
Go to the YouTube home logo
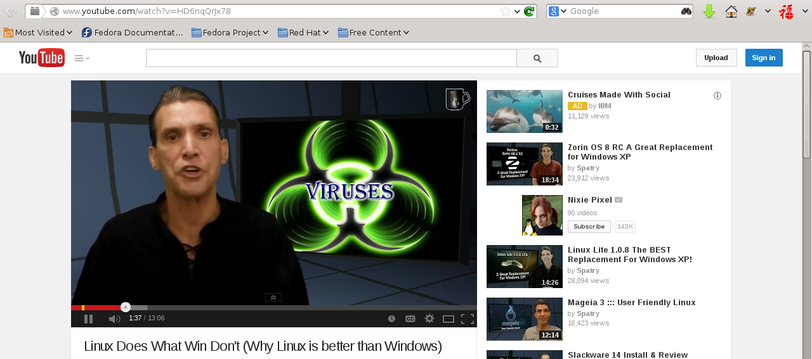tap(41, 58)
